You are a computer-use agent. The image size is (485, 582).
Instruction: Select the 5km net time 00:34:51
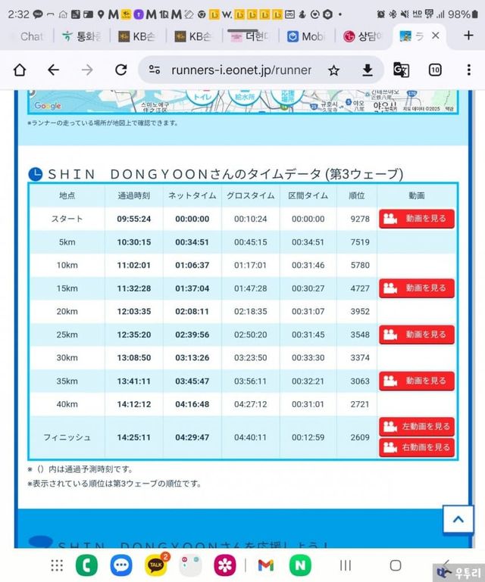(192, 242)
